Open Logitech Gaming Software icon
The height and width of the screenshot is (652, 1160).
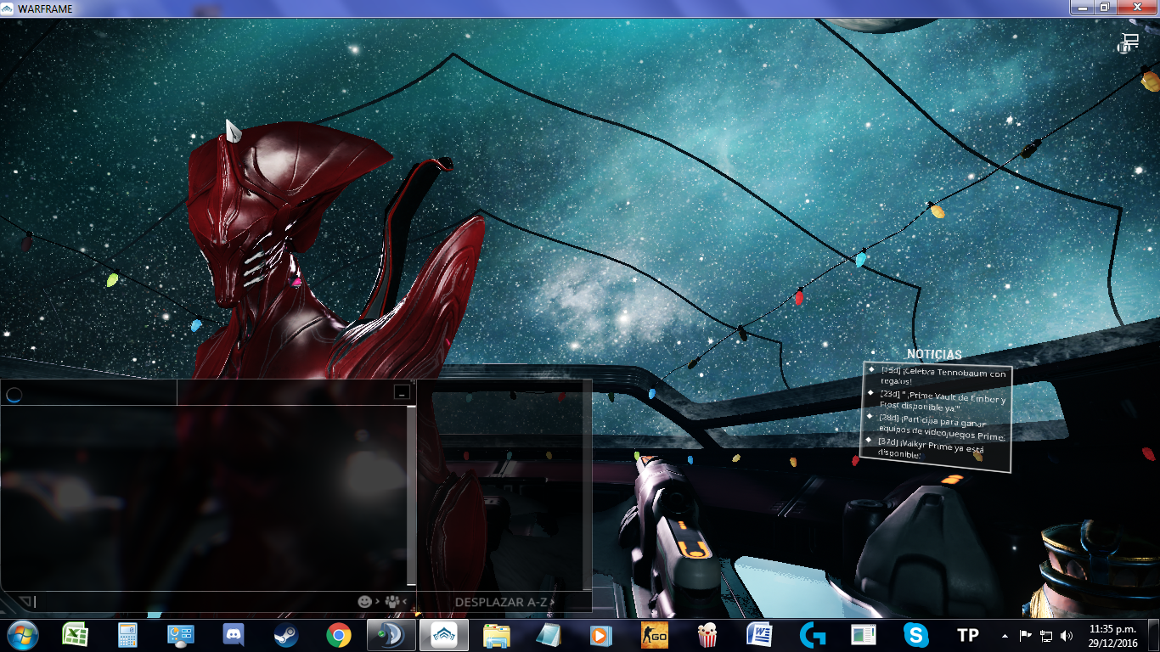click(x=812, y=635)
